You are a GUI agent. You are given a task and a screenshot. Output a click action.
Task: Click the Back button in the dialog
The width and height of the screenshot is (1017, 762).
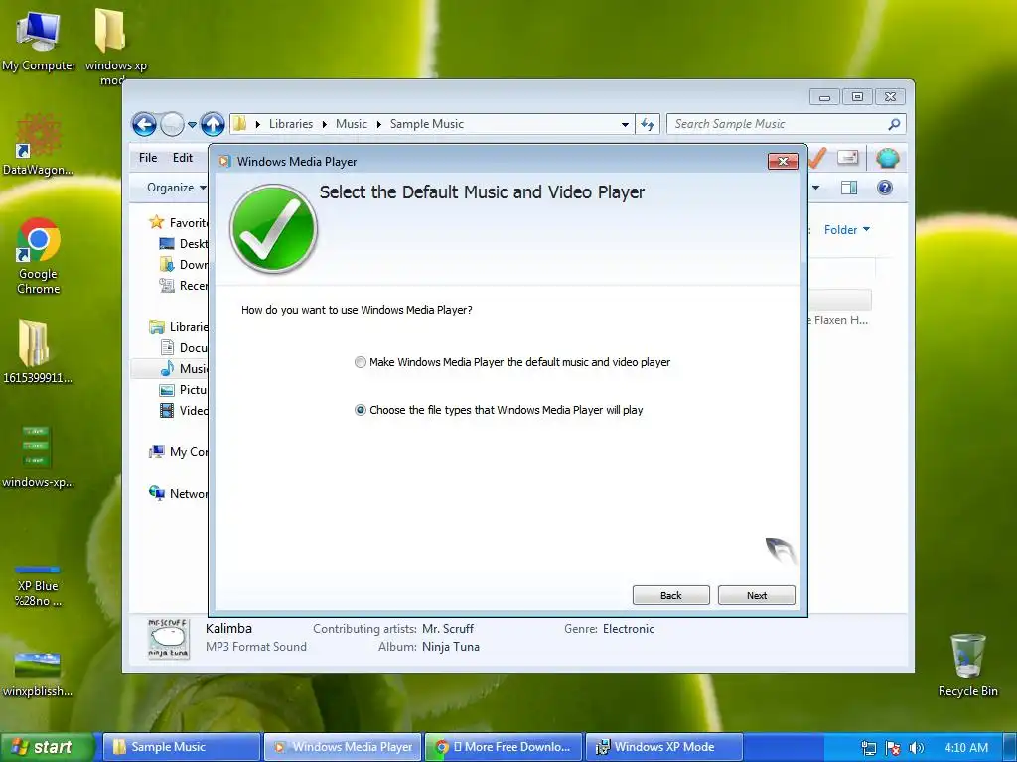(670, 595)
